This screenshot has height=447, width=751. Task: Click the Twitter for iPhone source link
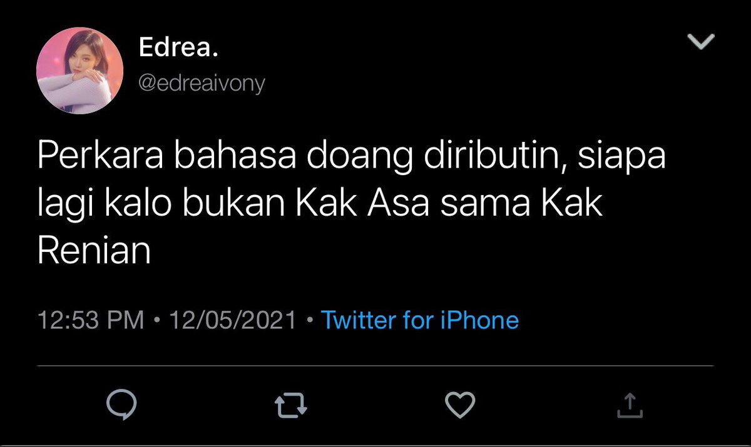[420, 320]
